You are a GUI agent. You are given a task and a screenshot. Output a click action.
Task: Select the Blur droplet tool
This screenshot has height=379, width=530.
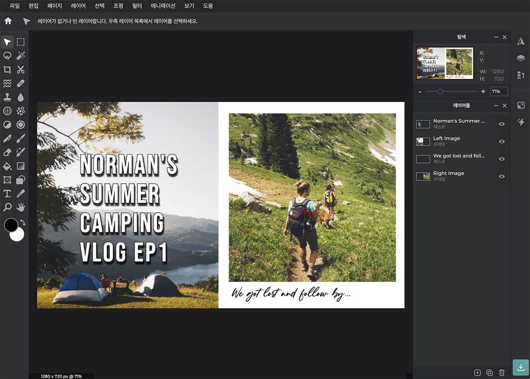(x=21, y=97)
